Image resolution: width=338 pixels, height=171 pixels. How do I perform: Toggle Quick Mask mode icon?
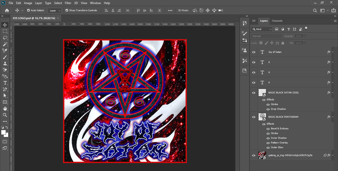[5, 142]
